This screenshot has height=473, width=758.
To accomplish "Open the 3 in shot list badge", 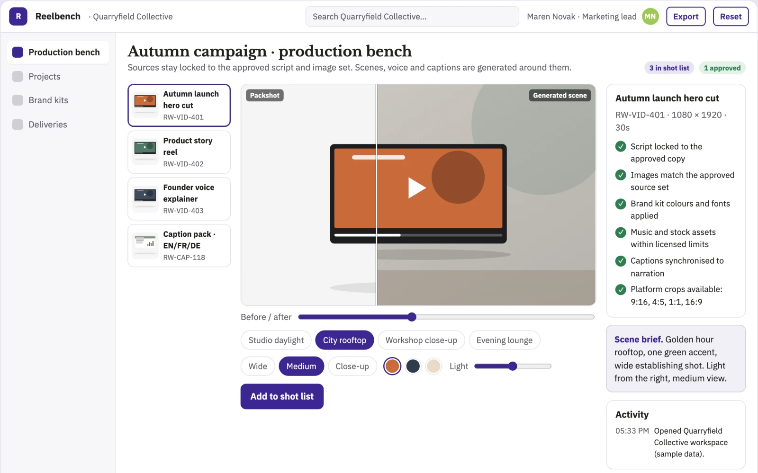I will (x=669, y=68).
